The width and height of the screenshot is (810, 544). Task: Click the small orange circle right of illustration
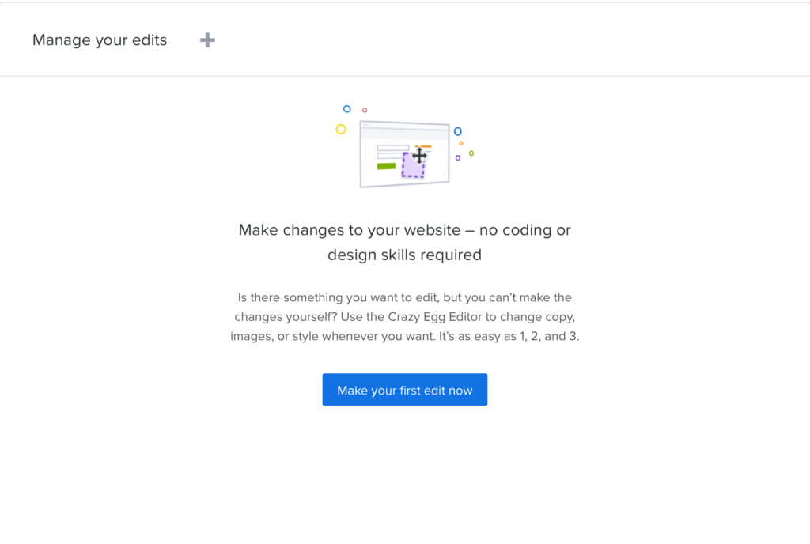(x=461, y=143)
